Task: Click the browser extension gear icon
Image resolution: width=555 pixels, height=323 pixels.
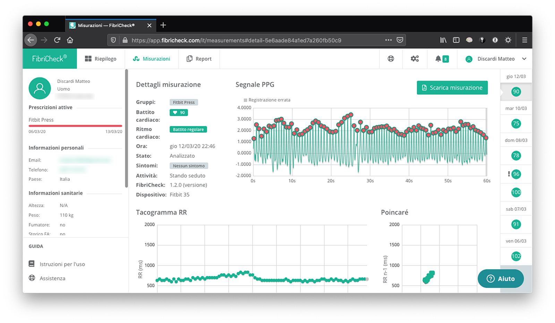Action: (508, 40)
